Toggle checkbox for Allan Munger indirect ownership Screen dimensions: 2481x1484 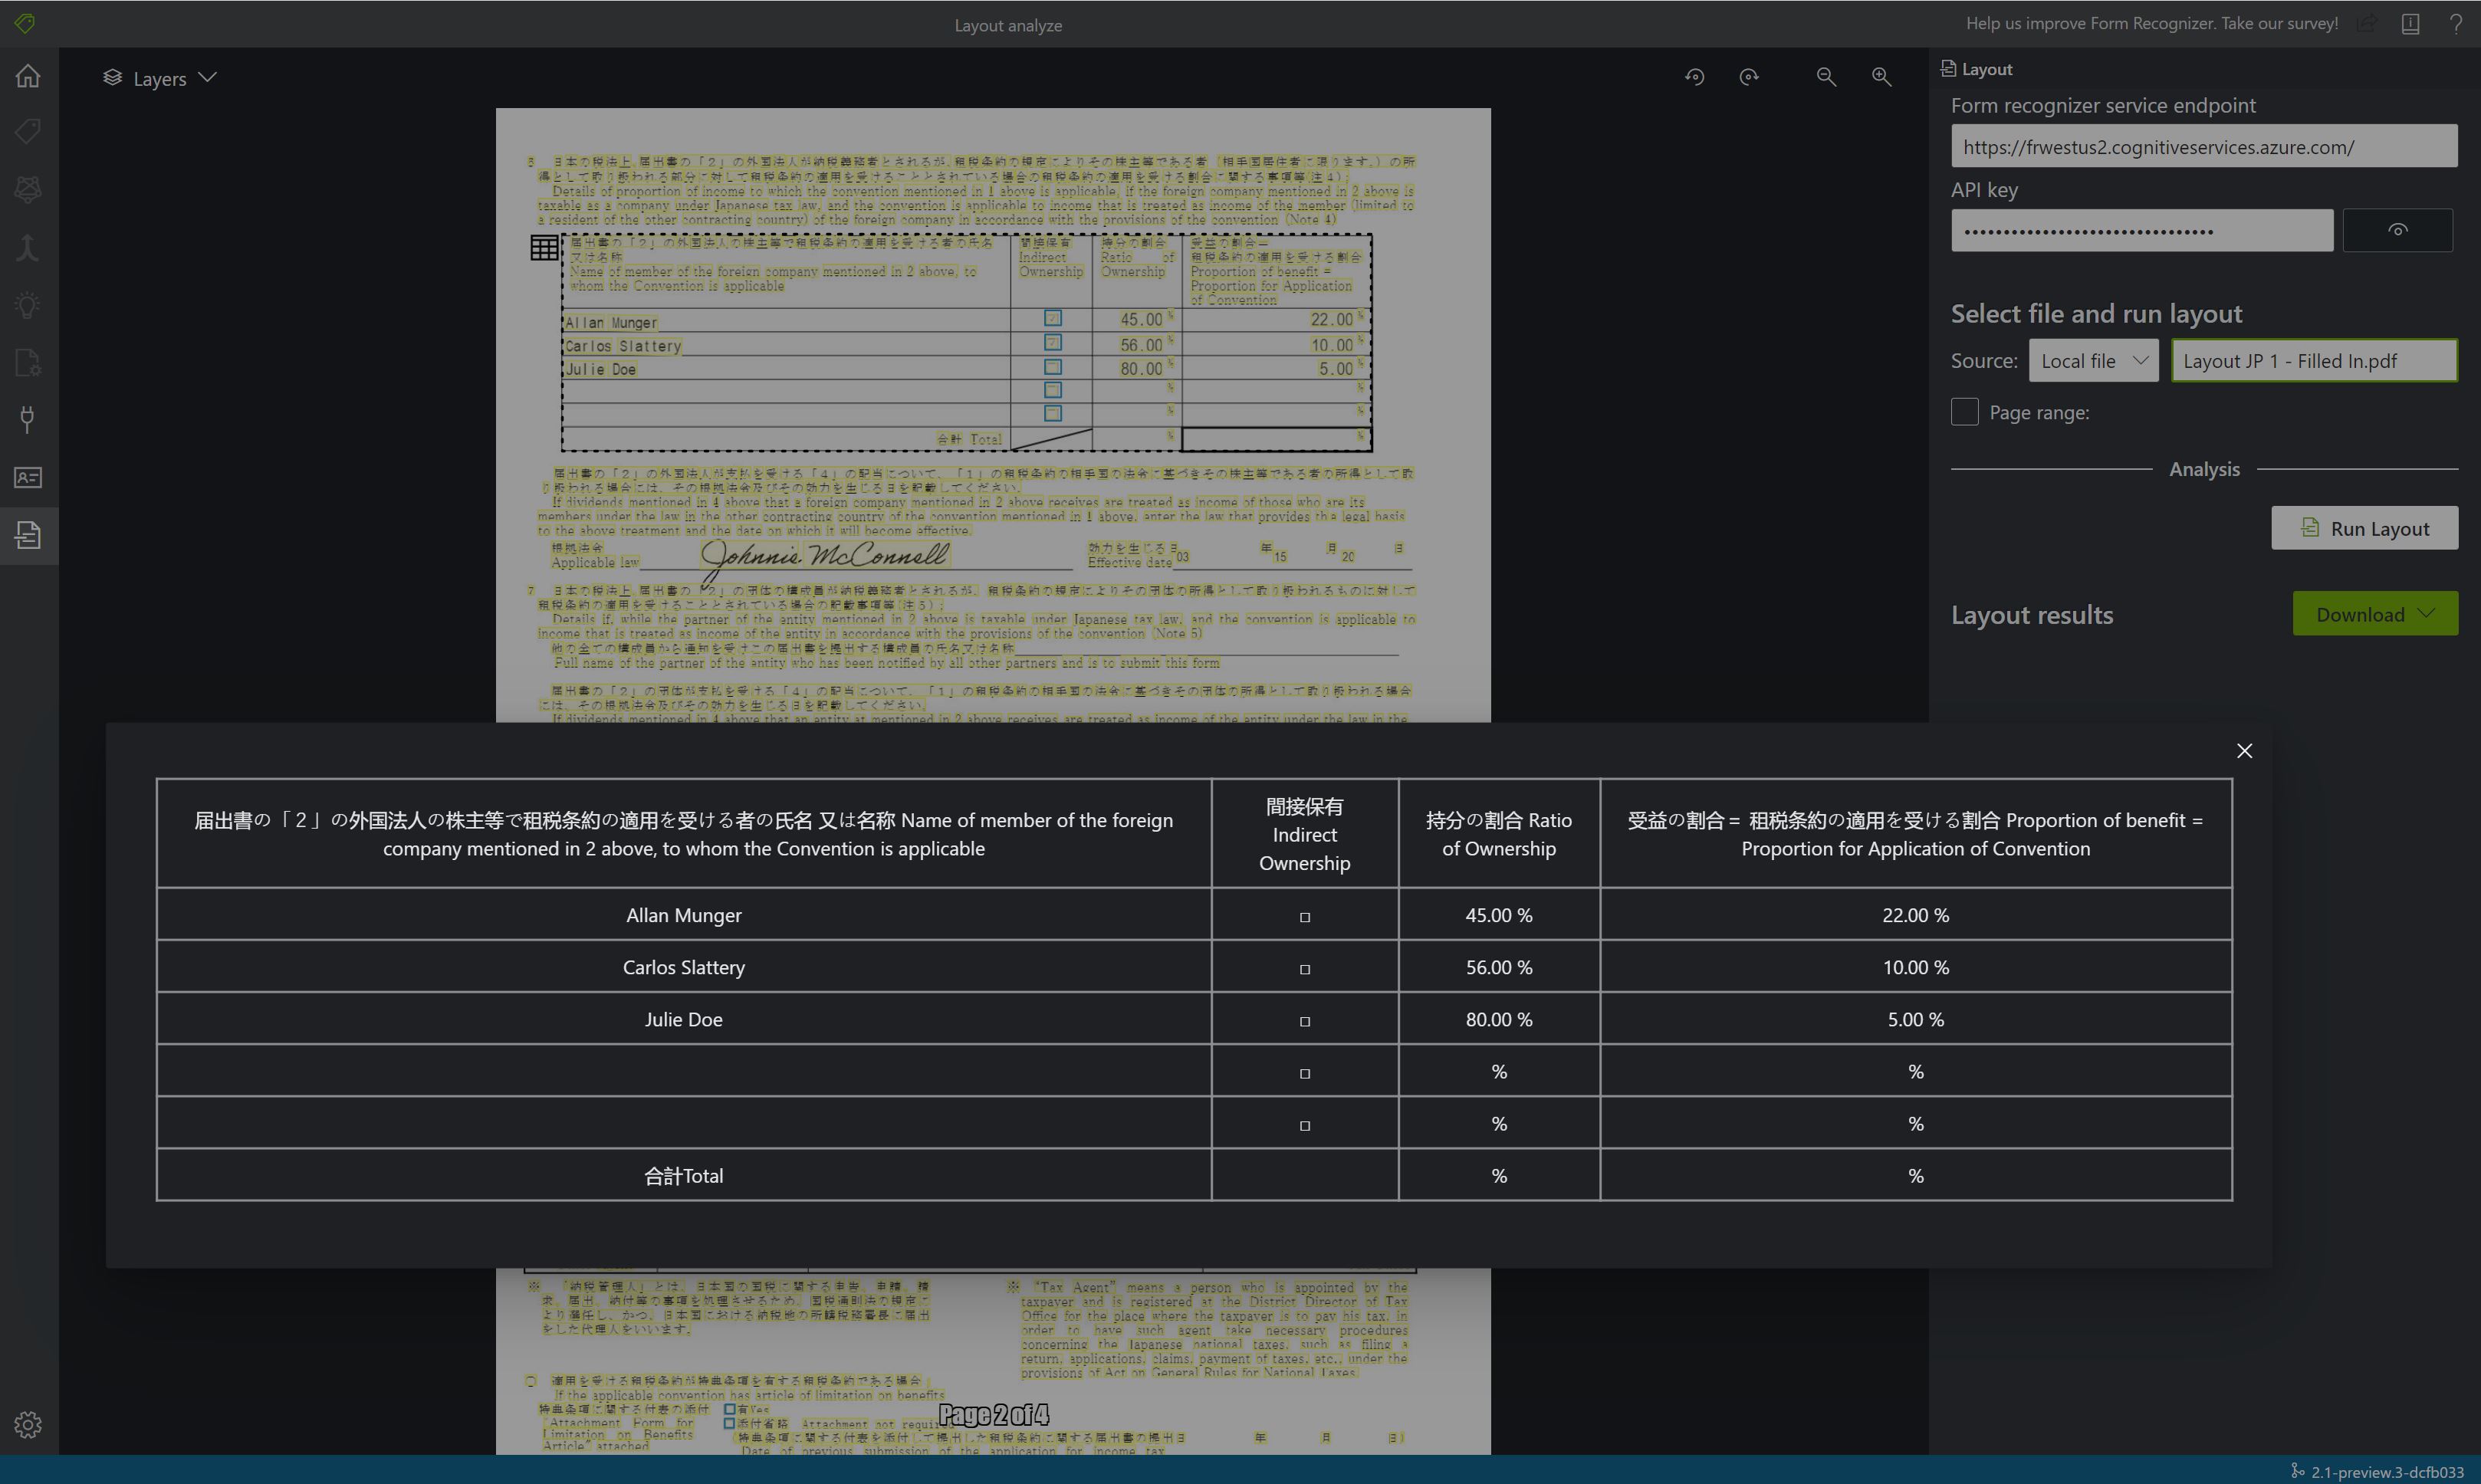point(1304,915)
